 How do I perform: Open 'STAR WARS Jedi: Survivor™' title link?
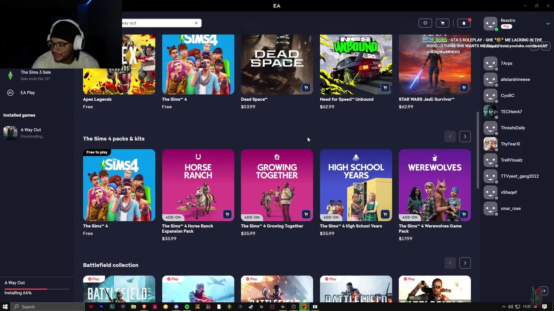(426, 99)
